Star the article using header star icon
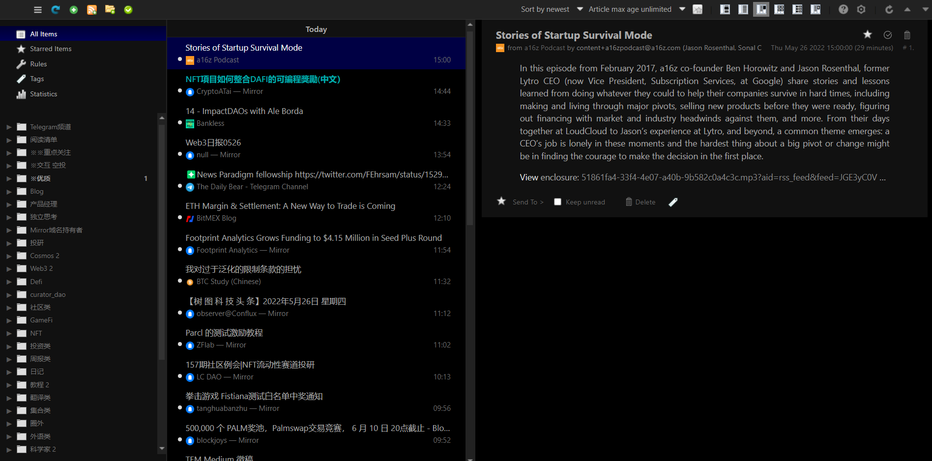The width and height of the screenshot is (932, 461). [868, 34]
